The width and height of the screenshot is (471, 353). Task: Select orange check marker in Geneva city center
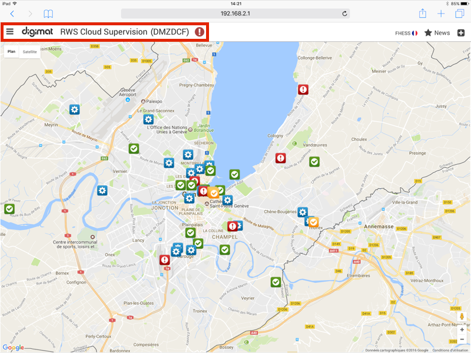(213, 193)
